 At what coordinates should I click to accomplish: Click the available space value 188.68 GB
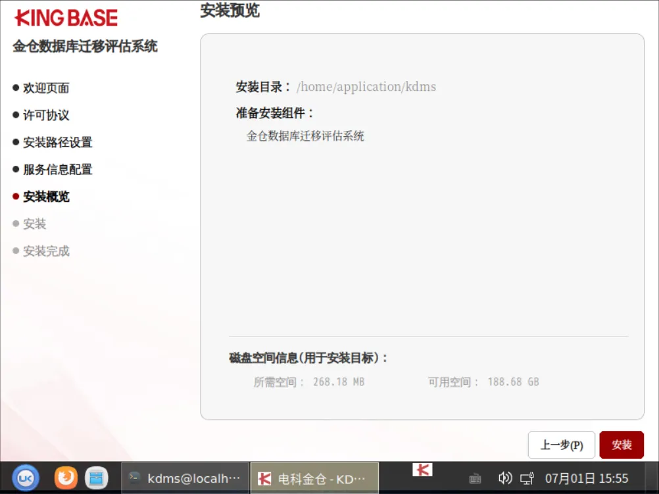coord(513,382)
